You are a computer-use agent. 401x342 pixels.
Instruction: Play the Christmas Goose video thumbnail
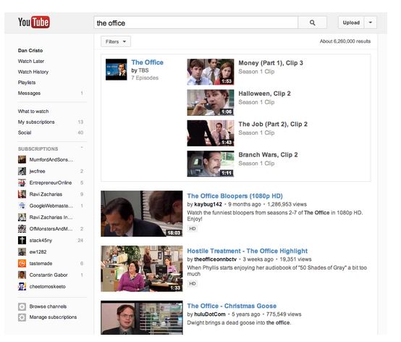142,317
